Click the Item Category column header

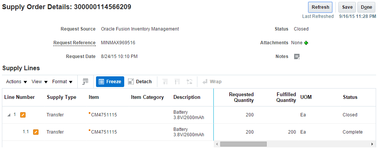pos(147,97)
